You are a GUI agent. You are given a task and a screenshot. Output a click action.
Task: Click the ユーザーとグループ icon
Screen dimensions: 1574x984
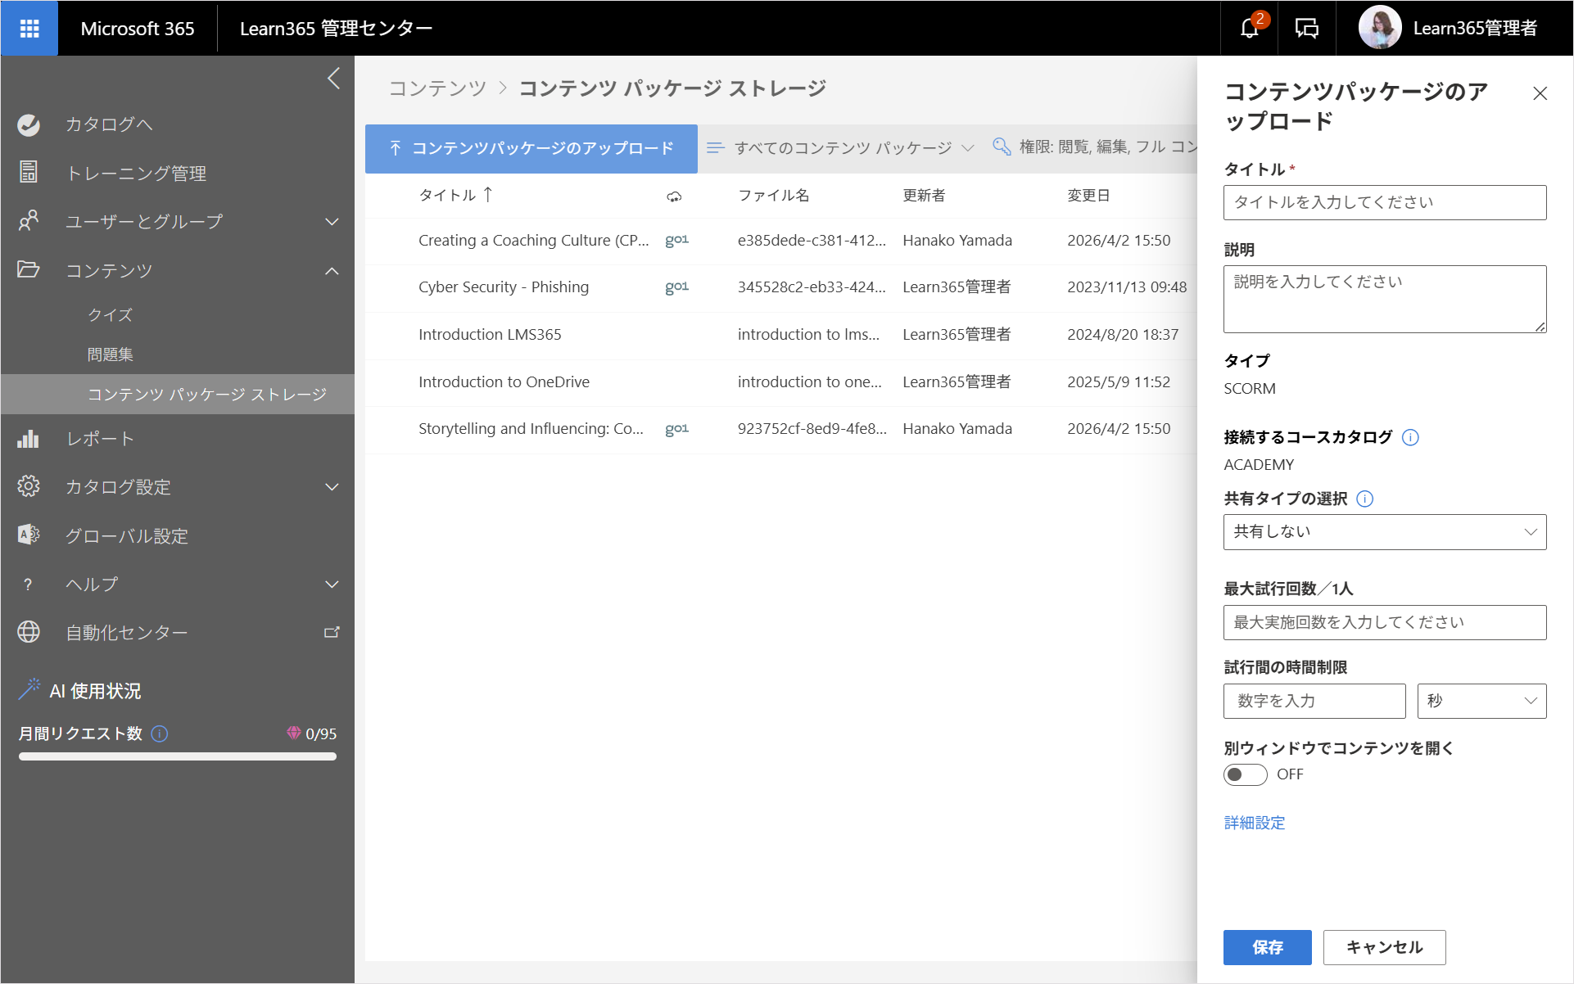[x=29, y=221]
